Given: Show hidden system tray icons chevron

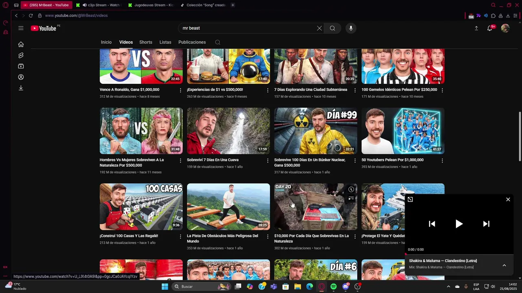Looking at the screenshot, I should (x=449, y=286).
